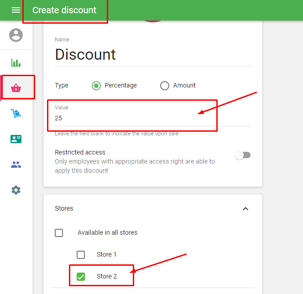Screen dimensions: 303x294
Task: Collapse the Stores section chevron
Action: (x=246, y=209)
